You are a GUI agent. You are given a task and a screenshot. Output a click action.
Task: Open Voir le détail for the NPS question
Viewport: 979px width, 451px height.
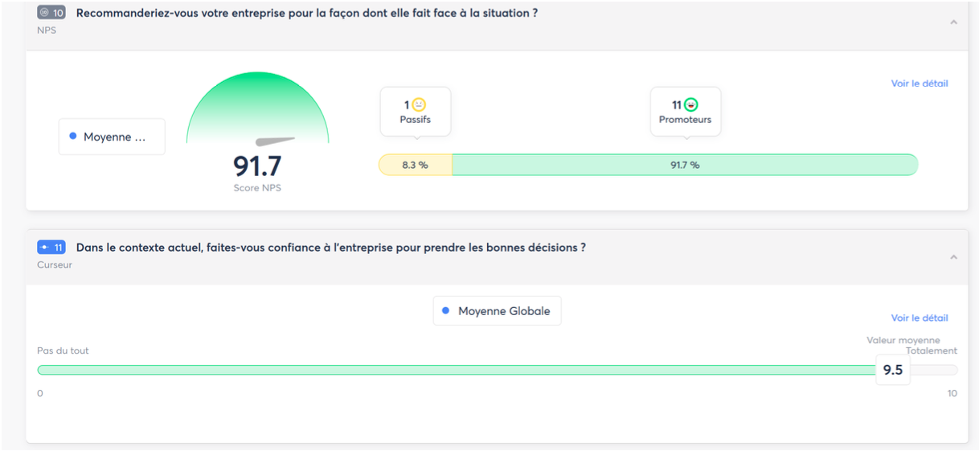920,84
